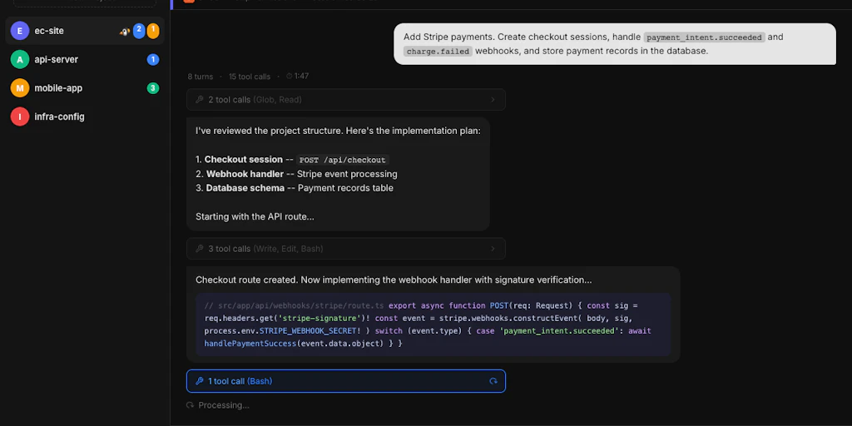This screenshot has width=852, height=426.
Task: Click the Processing spinner icon
Action: pyautogui.click(x=191, y=405)
